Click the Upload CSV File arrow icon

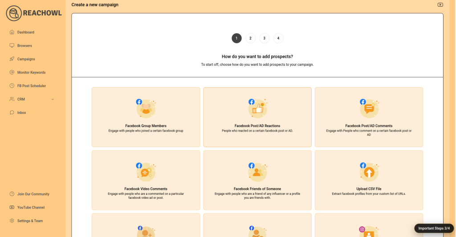coord(369,172)
